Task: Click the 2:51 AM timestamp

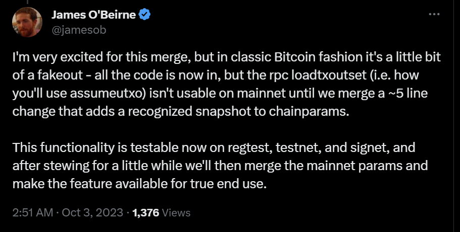Action: click(32, 213)
